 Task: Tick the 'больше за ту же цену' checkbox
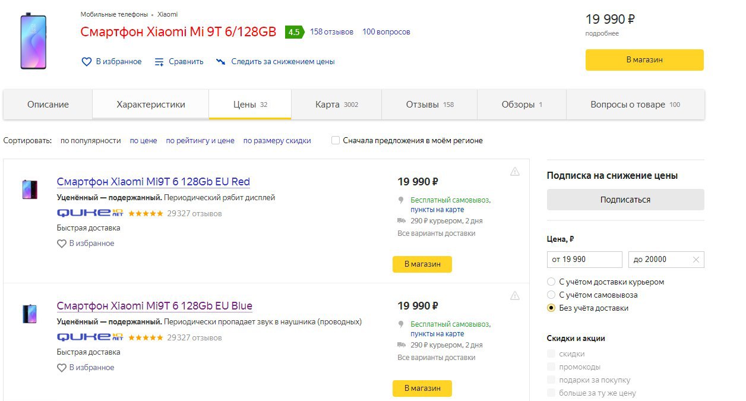pos(551,393)
